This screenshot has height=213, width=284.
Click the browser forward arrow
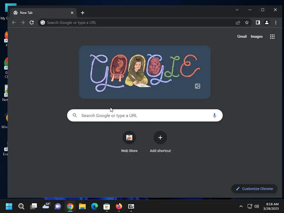[23, 22]
